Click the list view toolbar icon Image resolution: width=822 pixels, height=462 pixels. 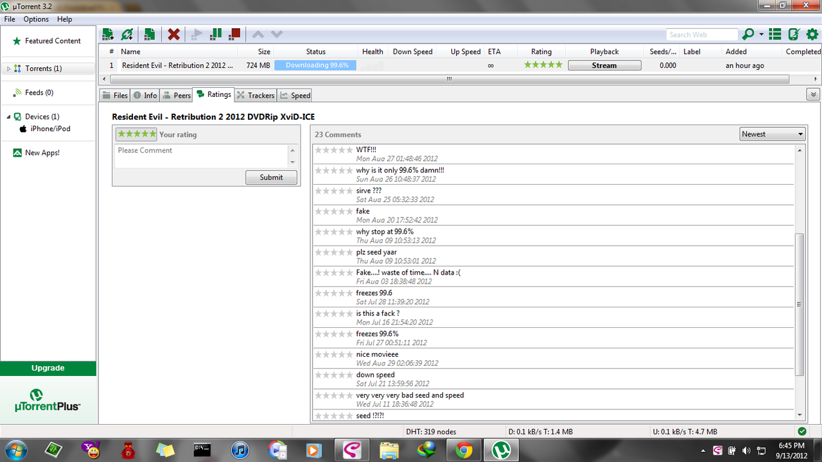coord(775,34)
